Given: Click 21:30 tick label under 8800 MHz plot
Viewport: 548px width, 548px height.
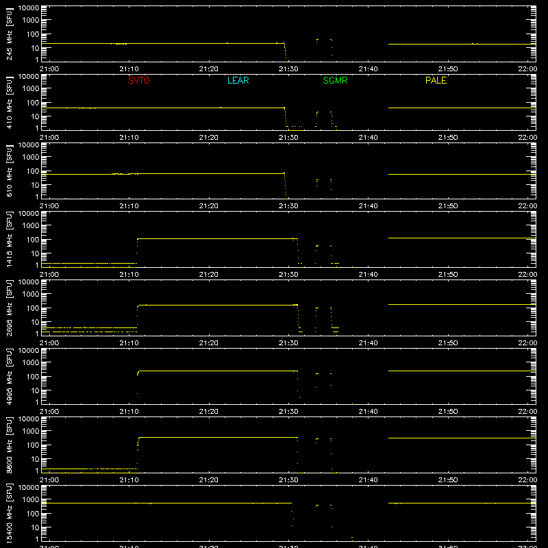Looking at the screenshot, I should click(x=288, y=480).
